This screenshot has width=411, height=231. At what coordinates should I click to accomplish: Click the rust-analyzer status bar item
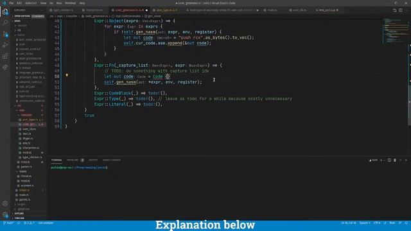[x=46, y=223]
